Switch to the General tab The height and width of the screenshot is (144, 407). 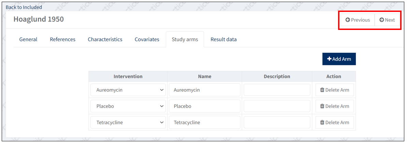[x=28, y=39]
